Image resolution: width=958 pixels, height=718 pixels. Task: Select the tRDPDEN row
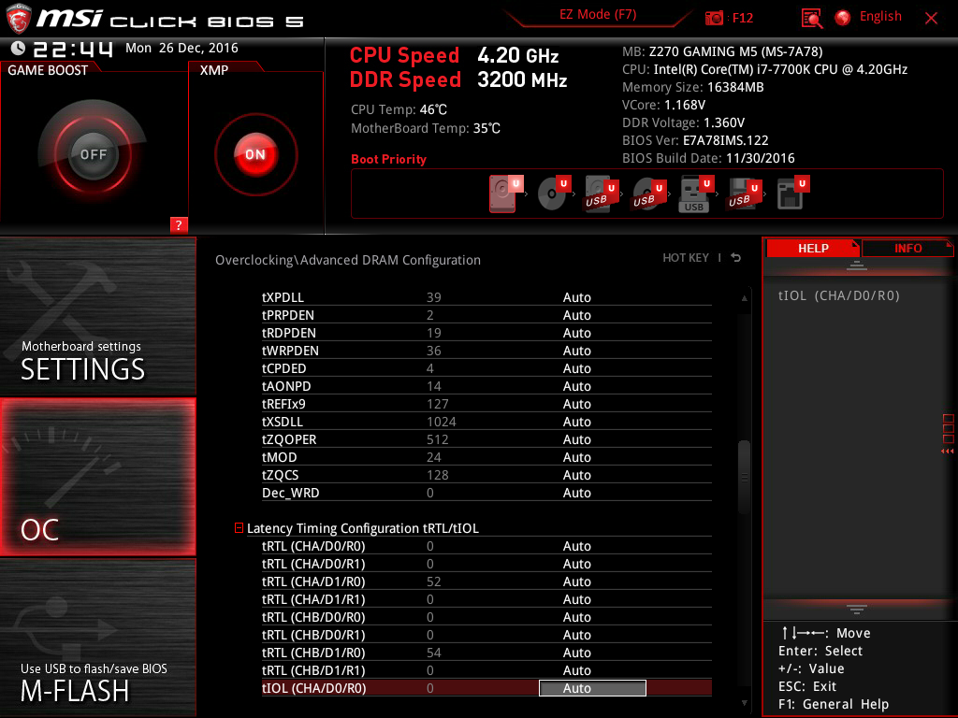[x=486, y=333]
